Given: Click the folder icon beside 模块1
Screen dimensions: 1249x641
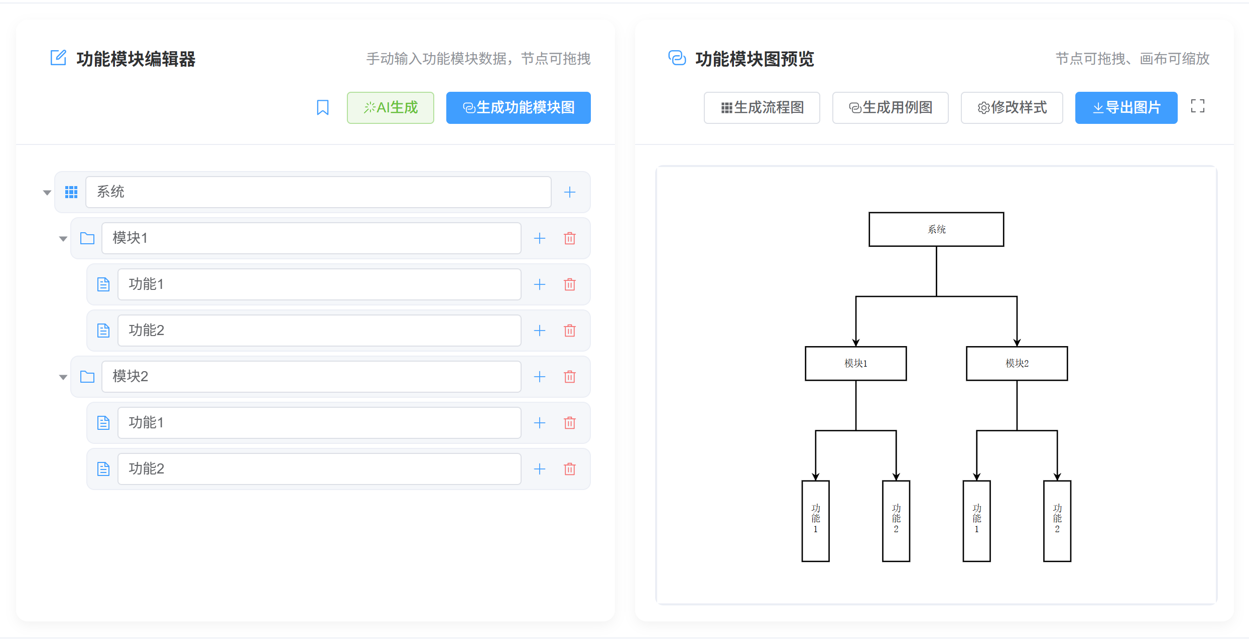Looking at the screenshot, I should 87,238.
